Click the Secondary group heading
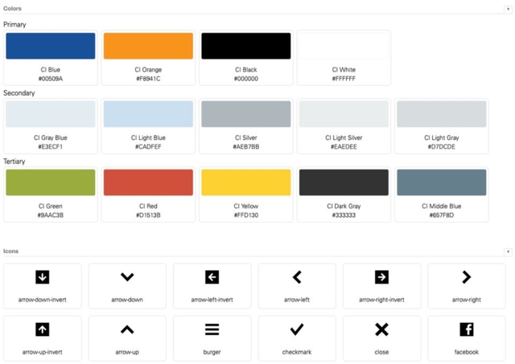 point(19,93)
